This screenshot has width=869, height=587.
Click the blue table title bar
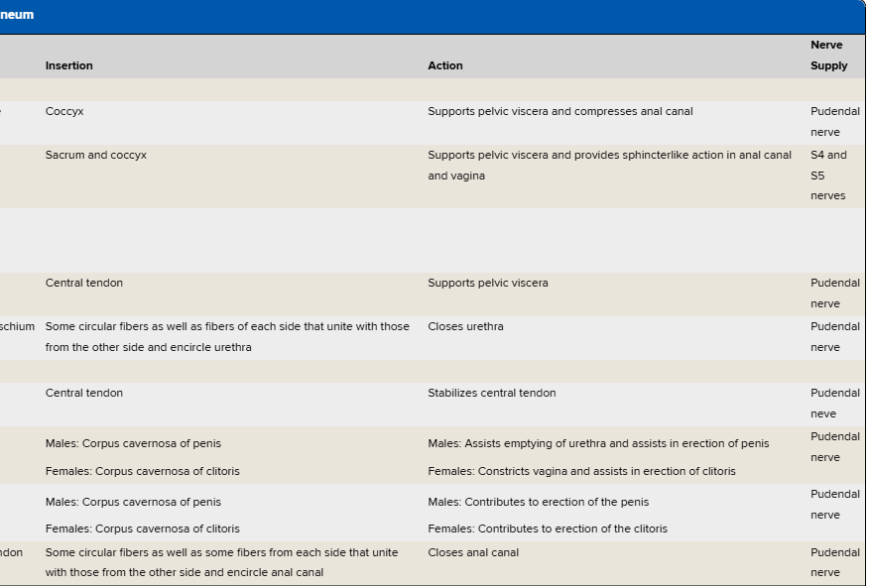tap(433, 16)
